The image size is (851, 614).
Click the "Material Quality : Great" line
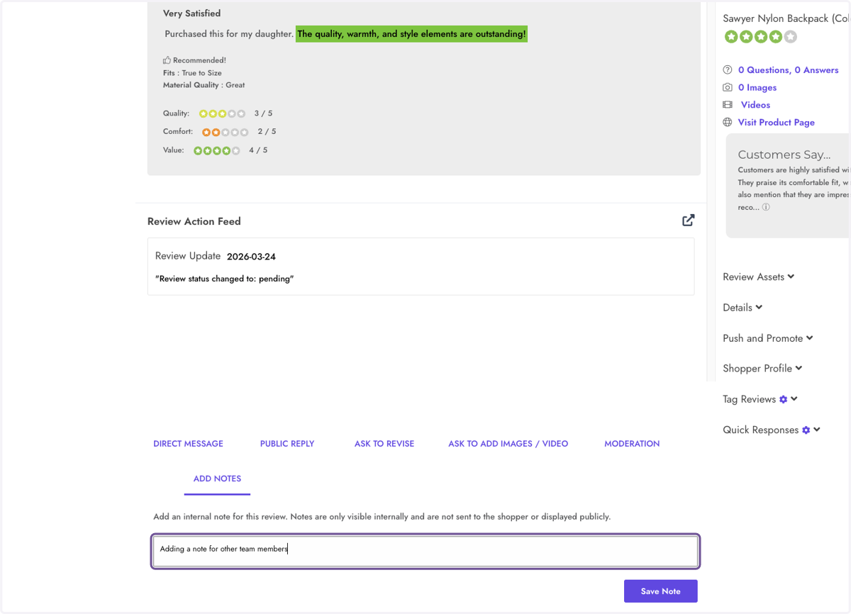(x=204, y=85)
